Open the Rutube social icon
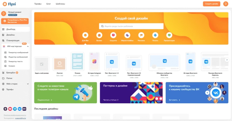232x121 pixels. coord(24,109)
